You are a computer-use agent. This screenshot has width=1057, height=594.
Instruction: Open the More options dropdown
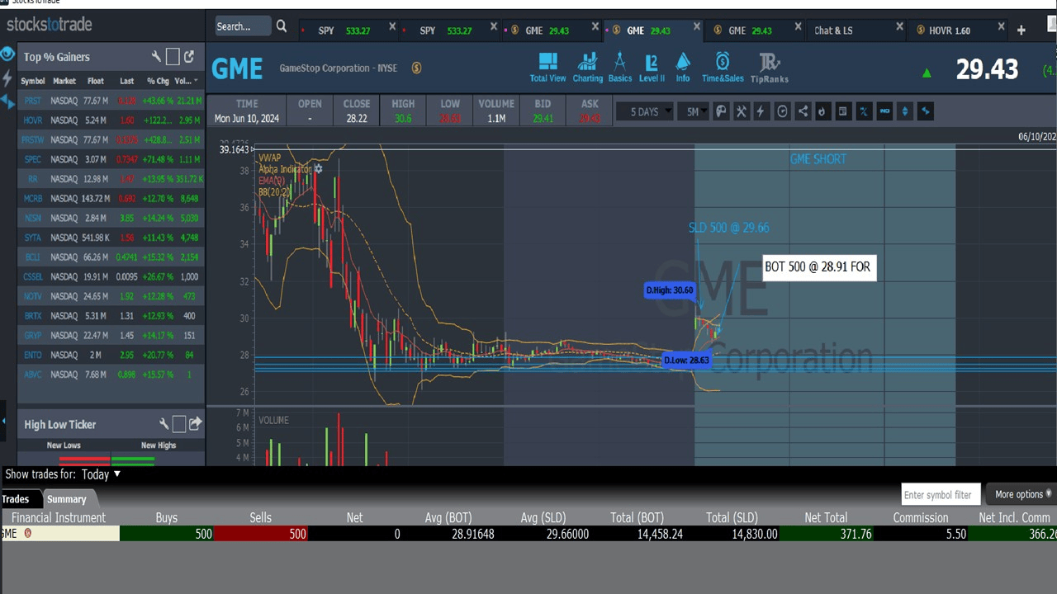[1024, 494]
